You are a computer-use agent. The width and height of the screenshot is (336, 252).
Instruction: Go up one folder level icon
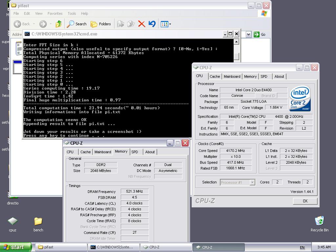[x=59, y=24]
